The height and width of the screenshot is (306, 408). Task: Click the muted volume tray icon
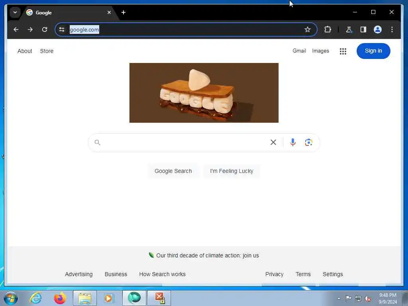click(368, 298)
